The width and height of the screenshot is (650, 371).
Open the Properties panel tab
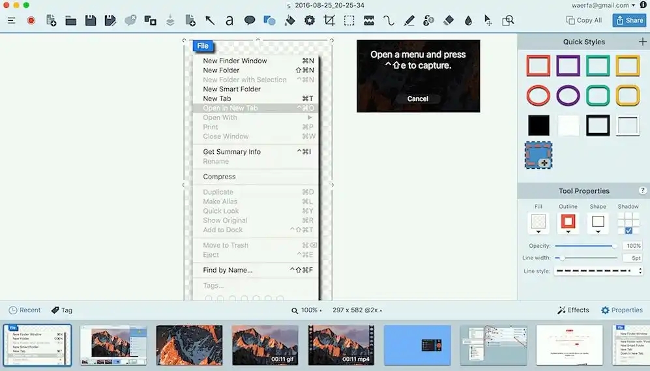pos(622,310)
